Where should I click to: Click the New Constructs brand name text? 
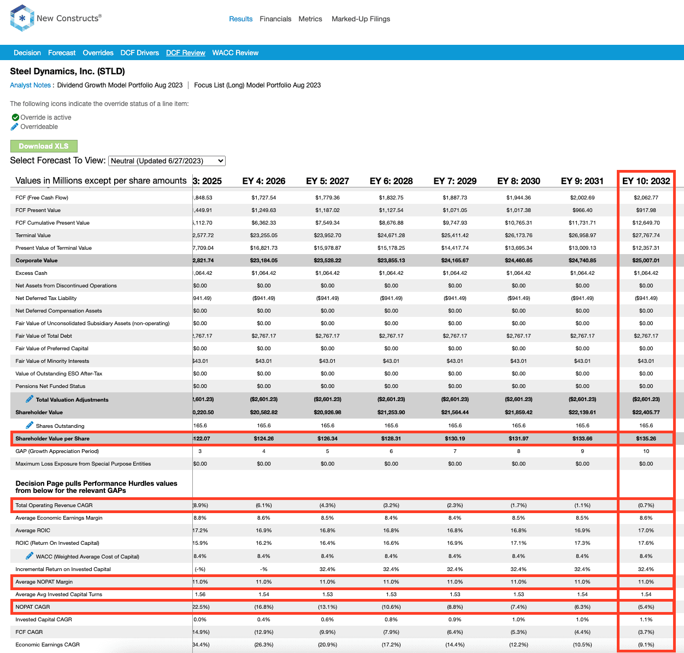coord(69,18)
